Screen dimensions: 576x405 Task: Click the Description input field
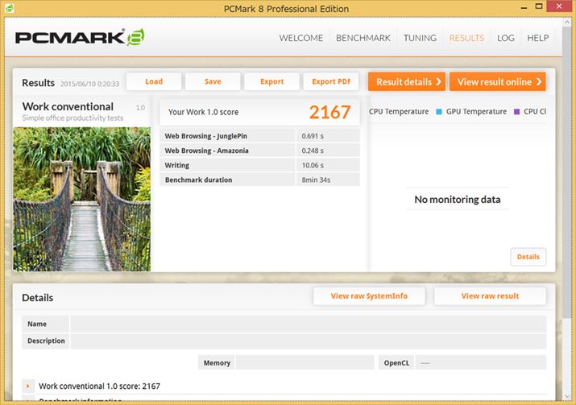click(x=309, y=341)
